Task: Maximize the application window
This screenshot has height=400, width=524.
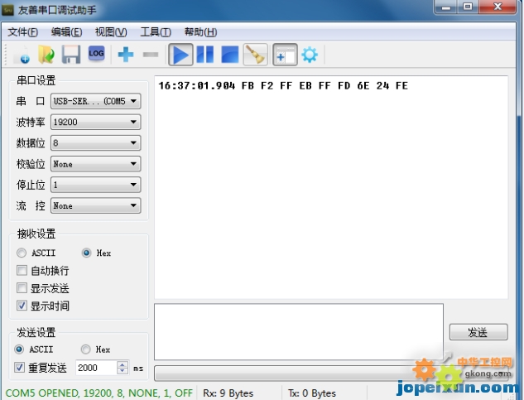Action: [468, 7]
